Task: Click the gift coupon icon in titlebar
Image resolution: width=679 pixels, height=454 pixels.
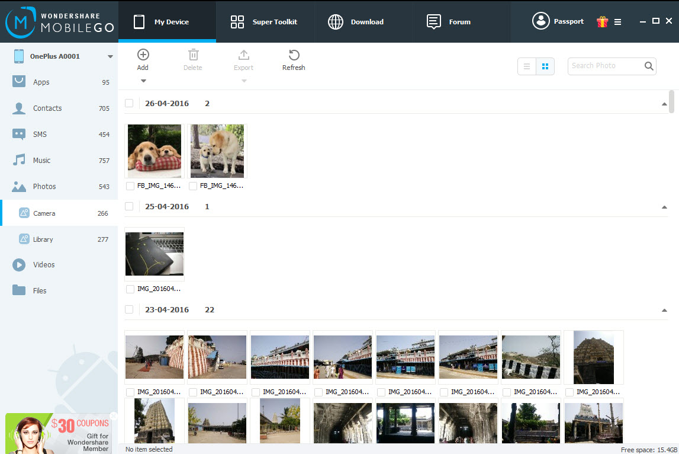Action: click(x=603, y=21)
